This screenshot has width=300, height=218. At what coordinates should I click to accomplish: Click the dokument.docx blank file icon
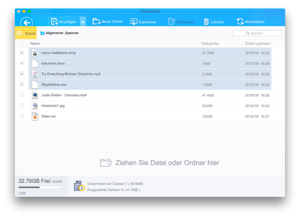click(35, 63)
